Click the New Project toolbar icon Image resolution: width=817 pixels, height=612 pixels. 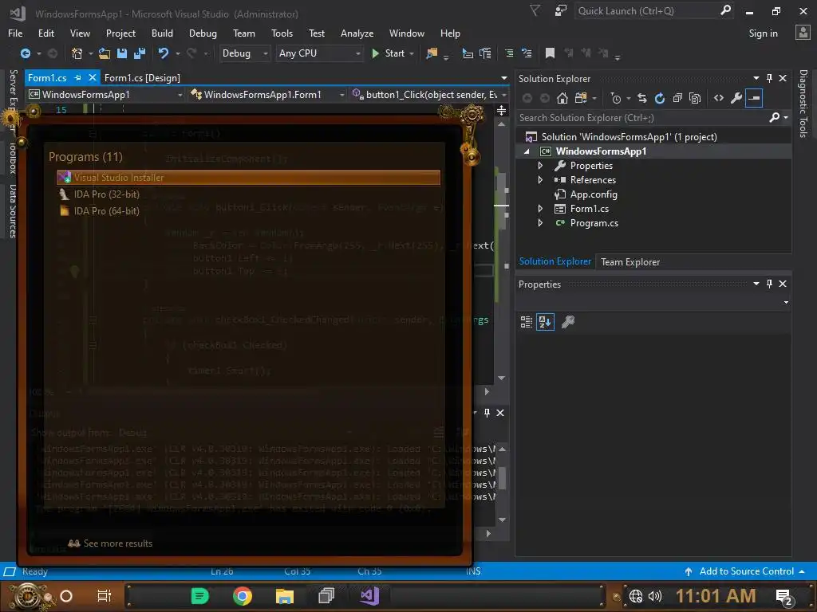pyautogui.click(x=77, y=53)
